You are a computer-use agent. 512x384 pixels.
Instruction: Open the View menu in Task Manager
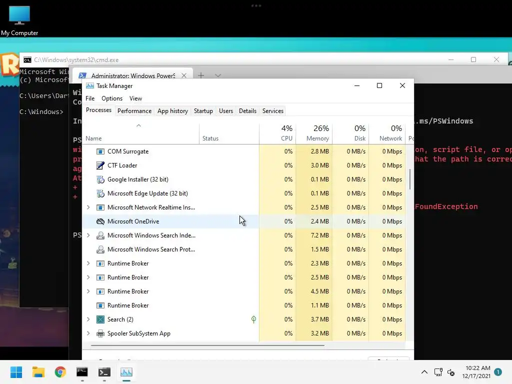[135, 98]
